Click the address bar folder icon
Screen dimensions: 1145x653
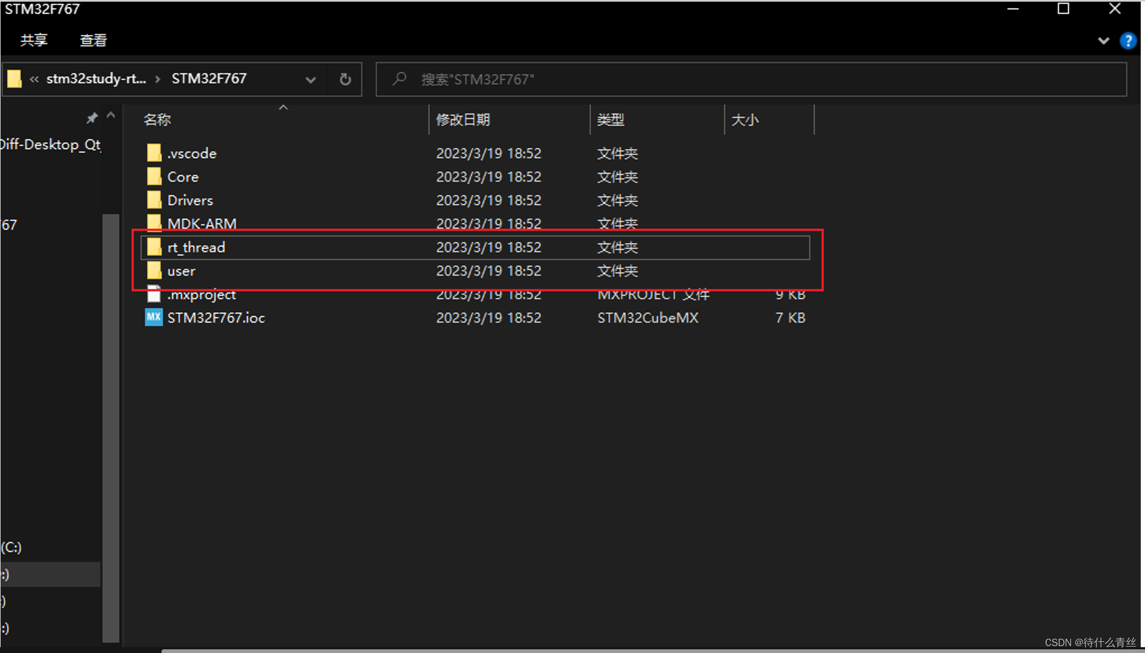[14, 79]
